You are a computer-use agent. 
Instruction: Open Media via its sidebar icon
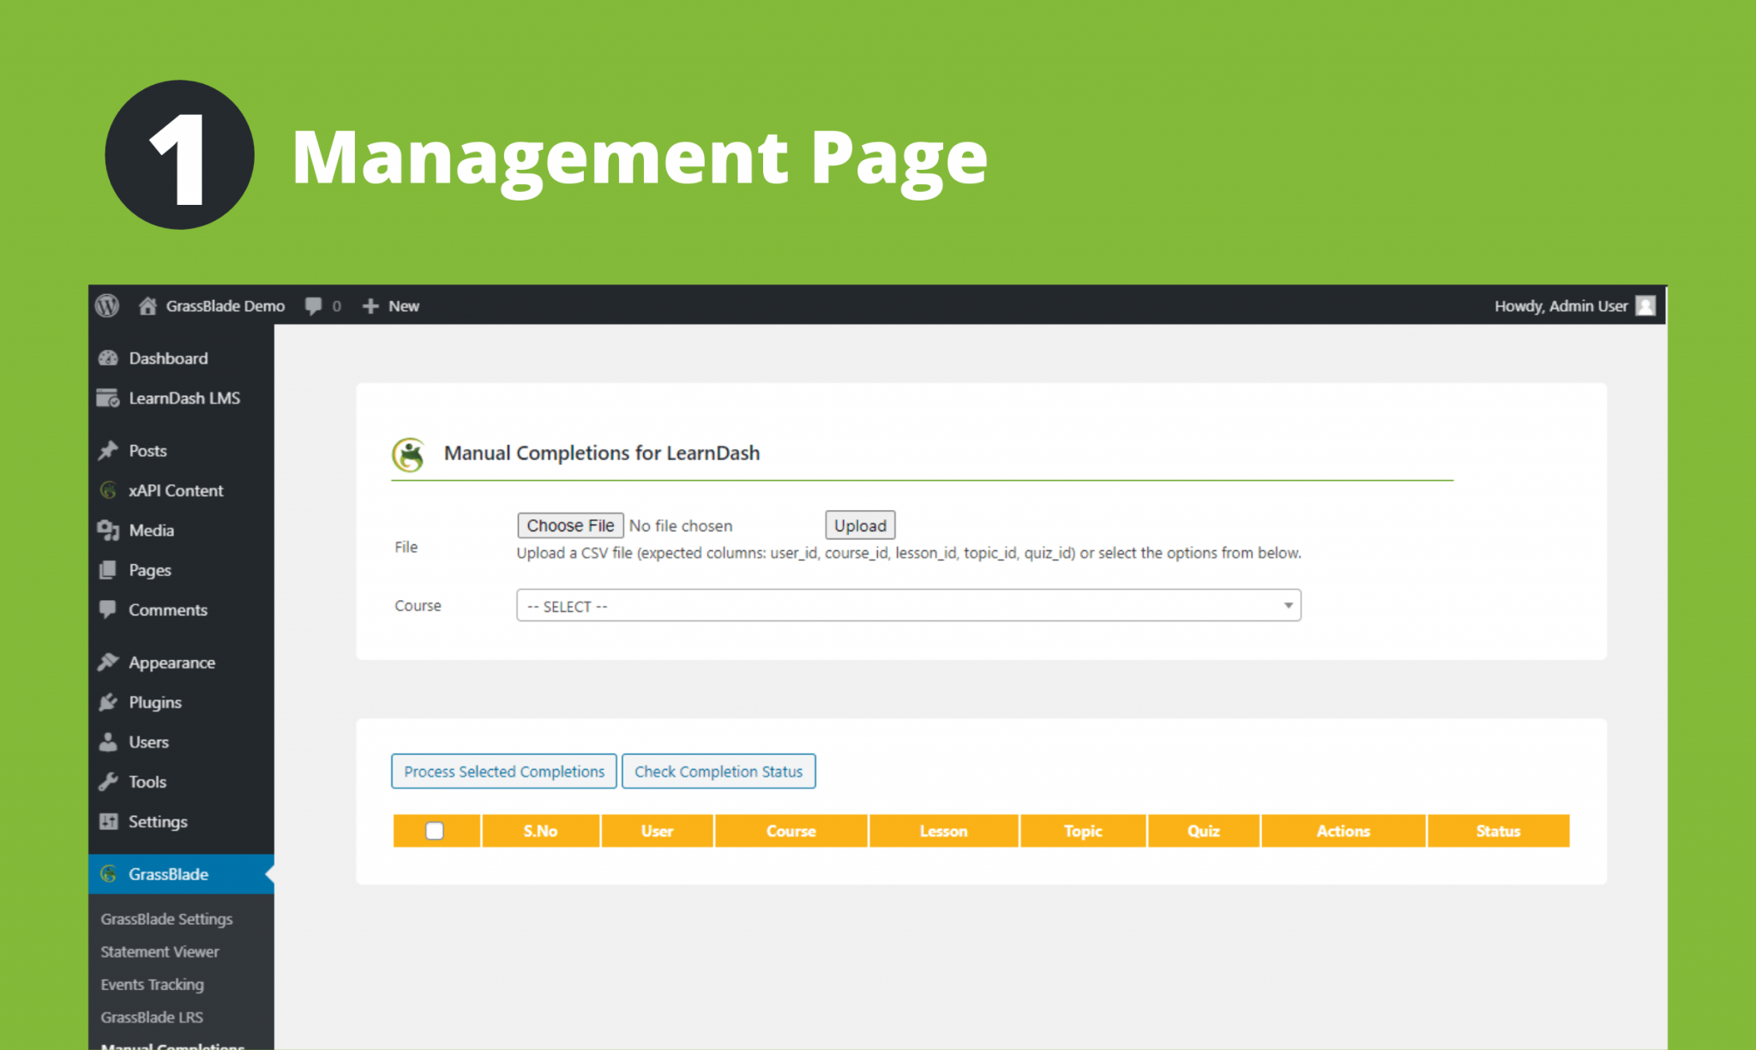(x=109, y=530)
